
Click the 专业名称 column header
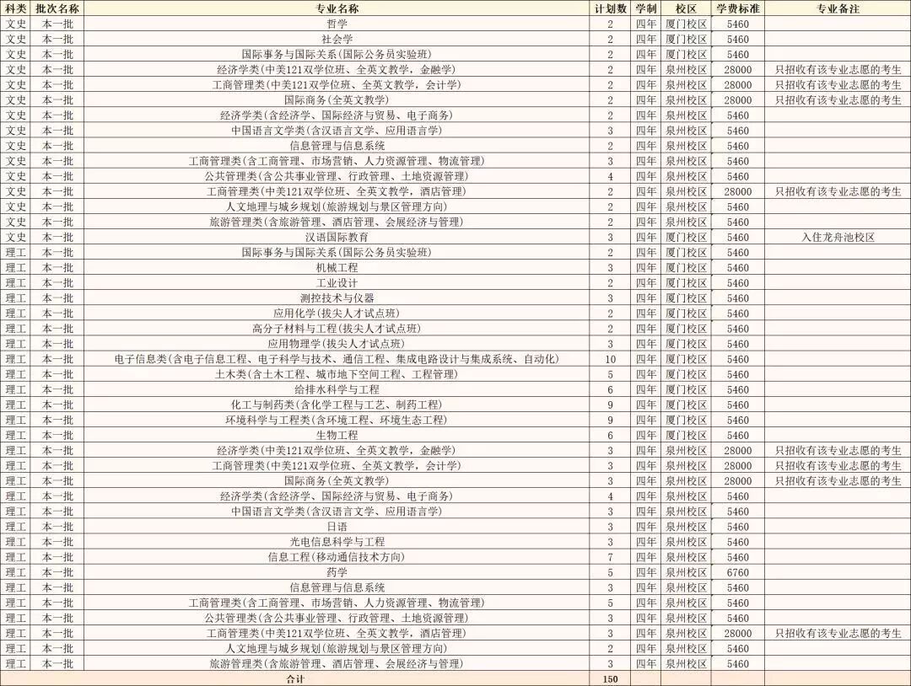(x=337, y=8)
